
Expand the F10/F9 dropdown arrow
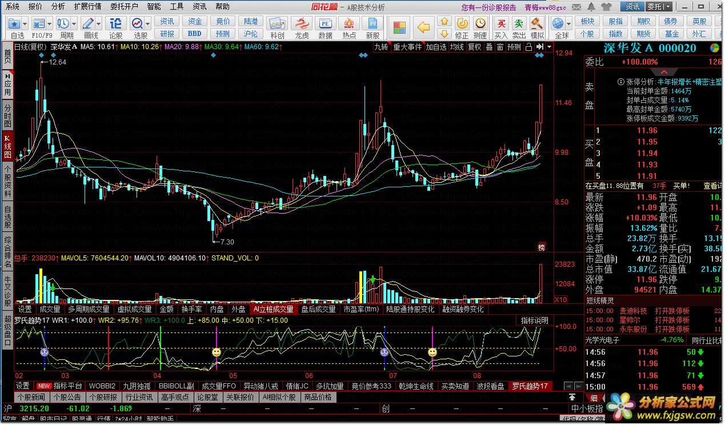[x=50, y=23]
